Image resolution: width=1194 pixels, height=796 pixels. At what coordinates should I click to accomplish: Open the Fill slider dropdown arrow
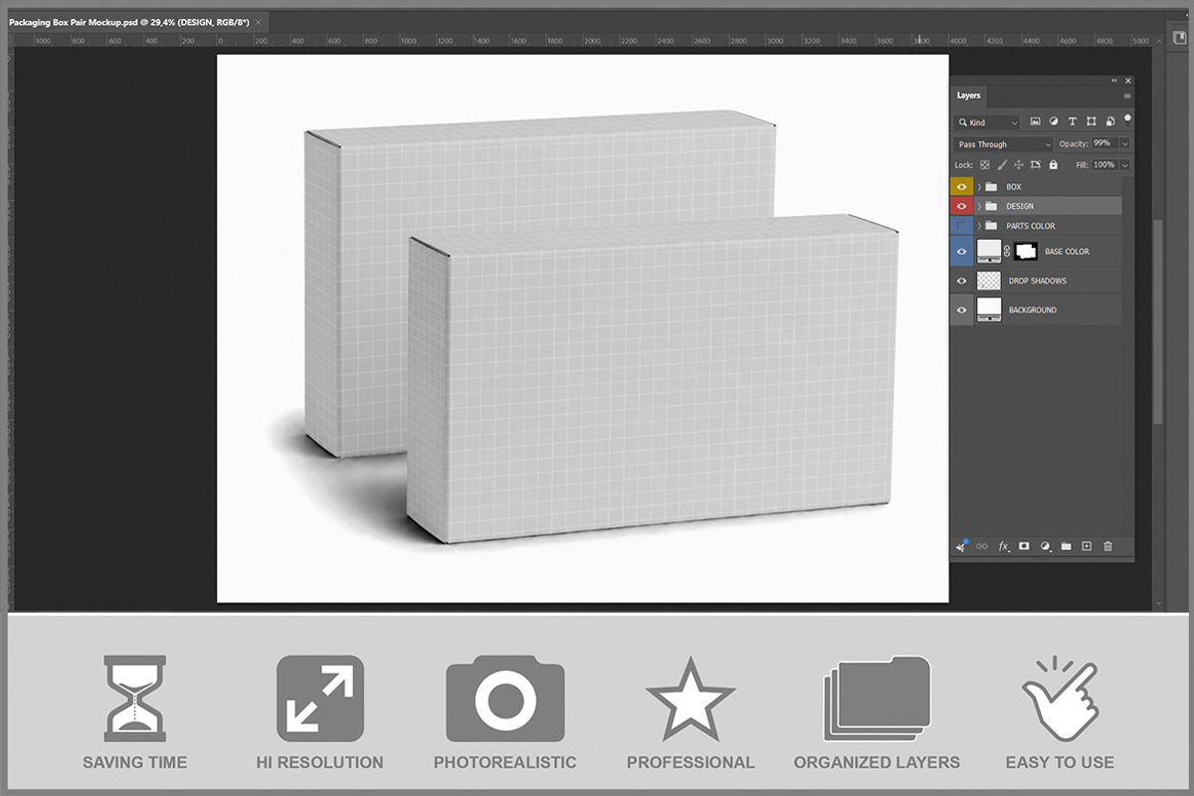[1125, 165]
